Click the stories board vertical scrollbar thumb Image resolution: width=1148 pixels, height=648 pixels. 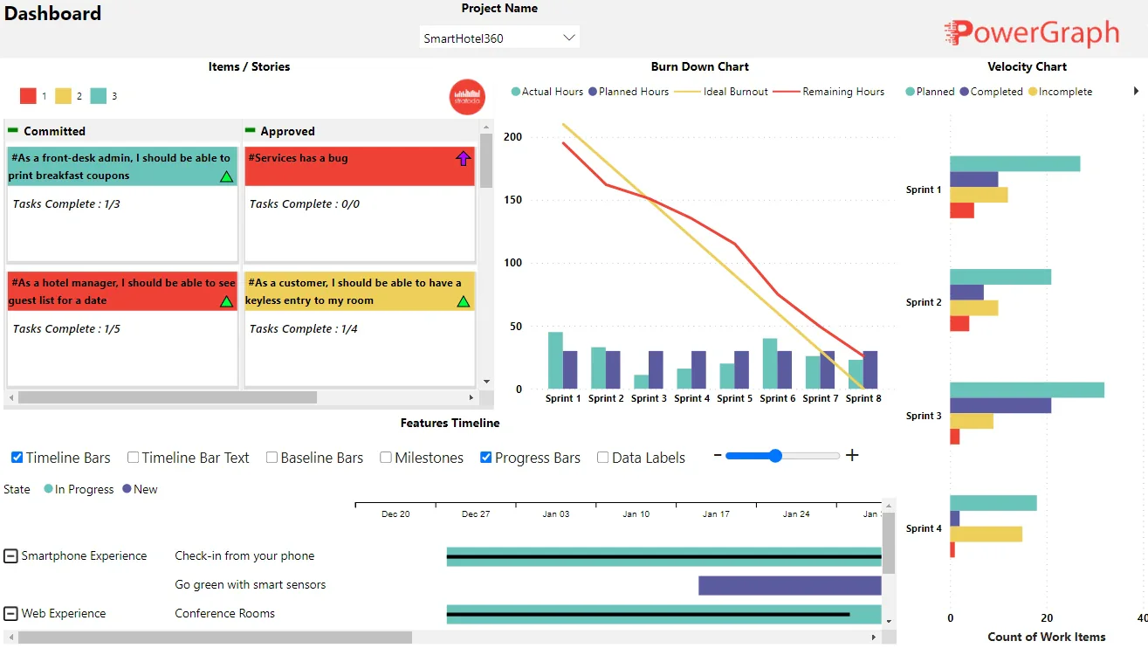coord(486,161)
